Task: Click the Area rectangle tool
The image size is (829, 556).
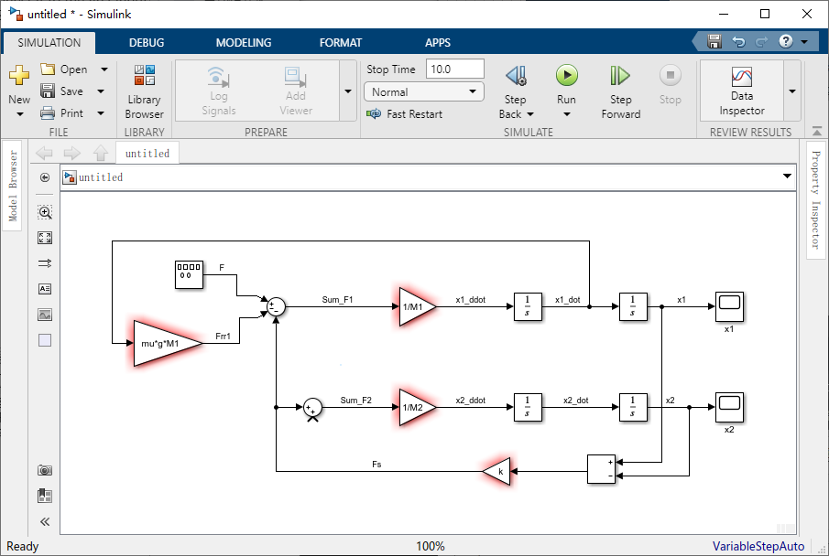Action: tap(45, 340)
